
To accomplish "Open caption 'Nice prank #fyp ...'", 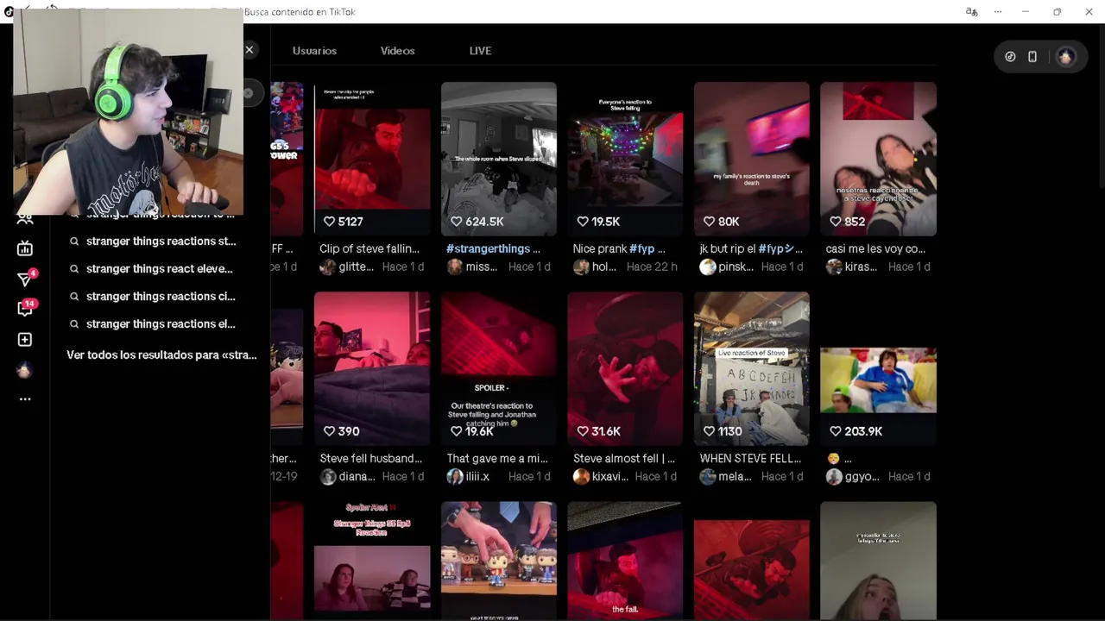I will (x=618, y=248).
